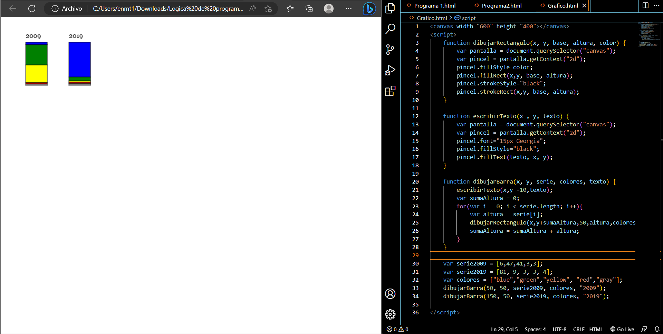Click the 2009 label above the chart

(x=33, y=36)
